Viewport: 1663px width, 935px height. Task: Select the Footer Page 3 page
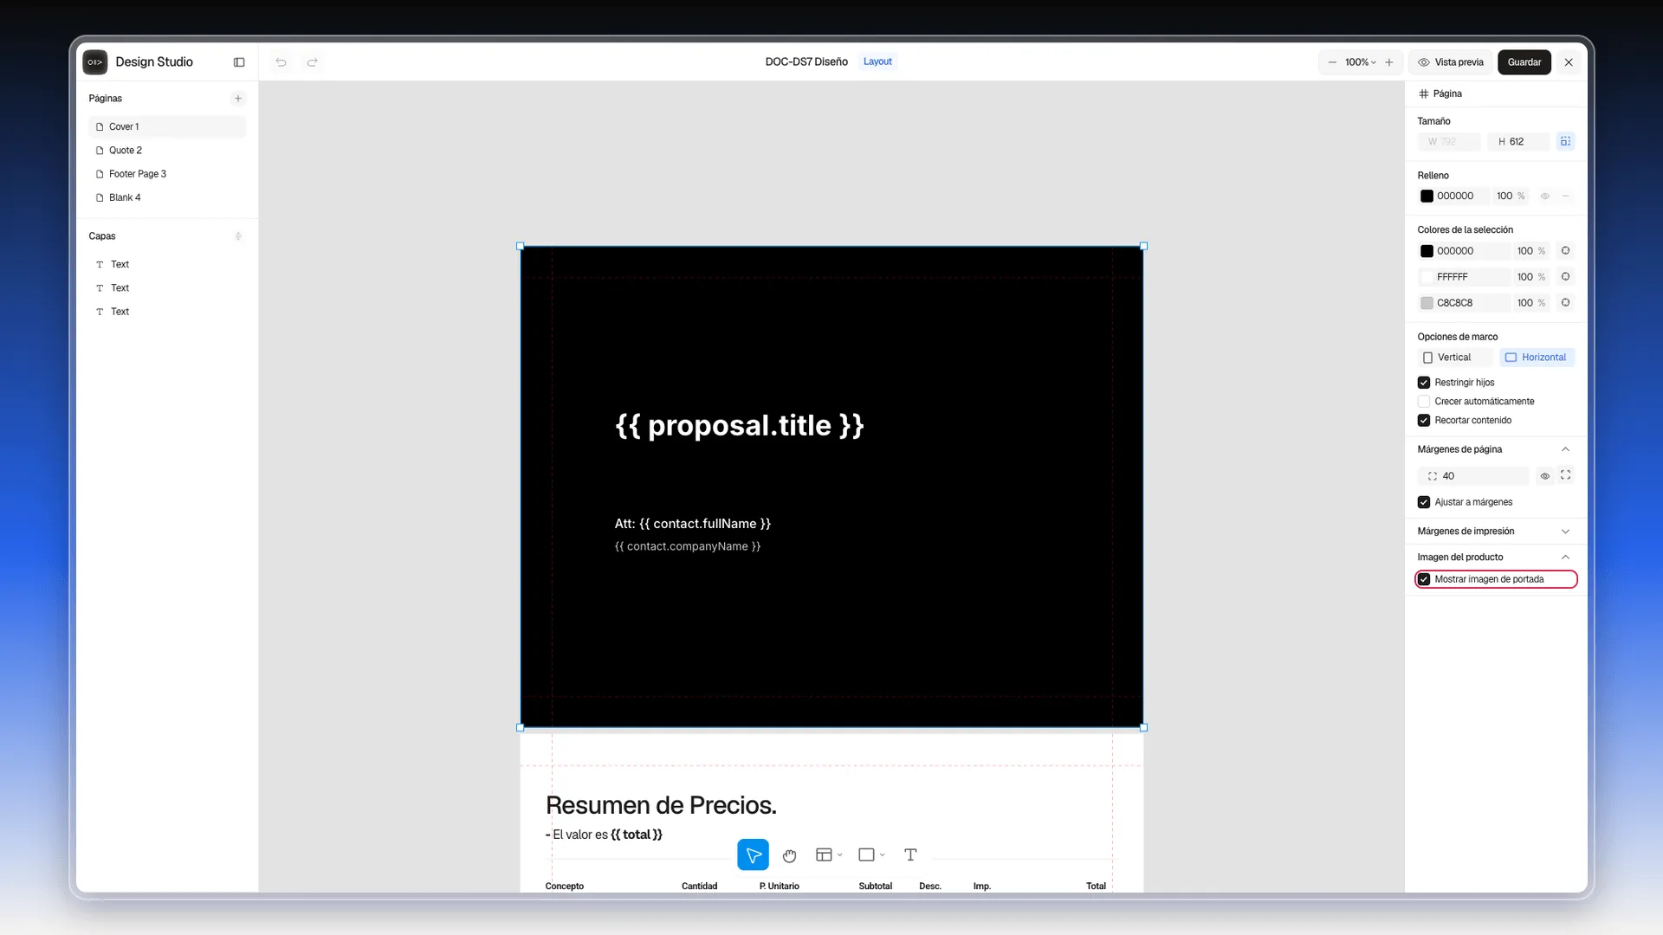click(167, 174)
